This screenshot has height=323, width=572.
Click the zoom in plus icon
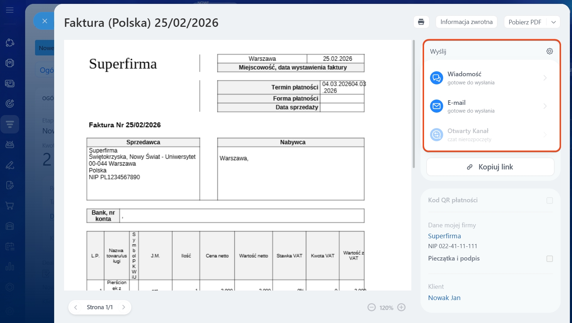(401, 307)
